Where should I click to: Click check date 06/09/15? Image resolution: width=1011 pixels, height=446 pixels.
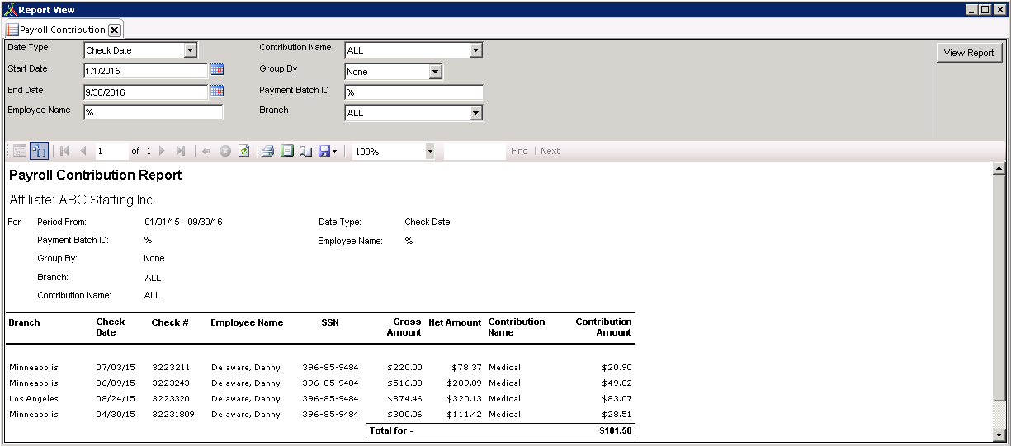[115, 383]
